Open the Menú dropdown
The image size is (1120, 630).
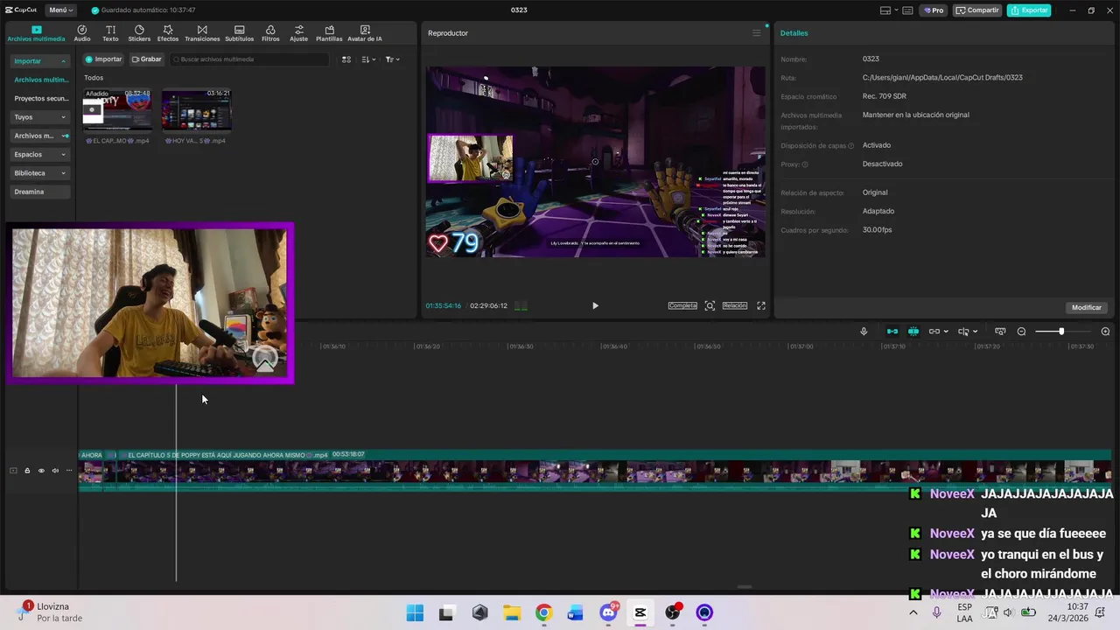pos(61,10)
